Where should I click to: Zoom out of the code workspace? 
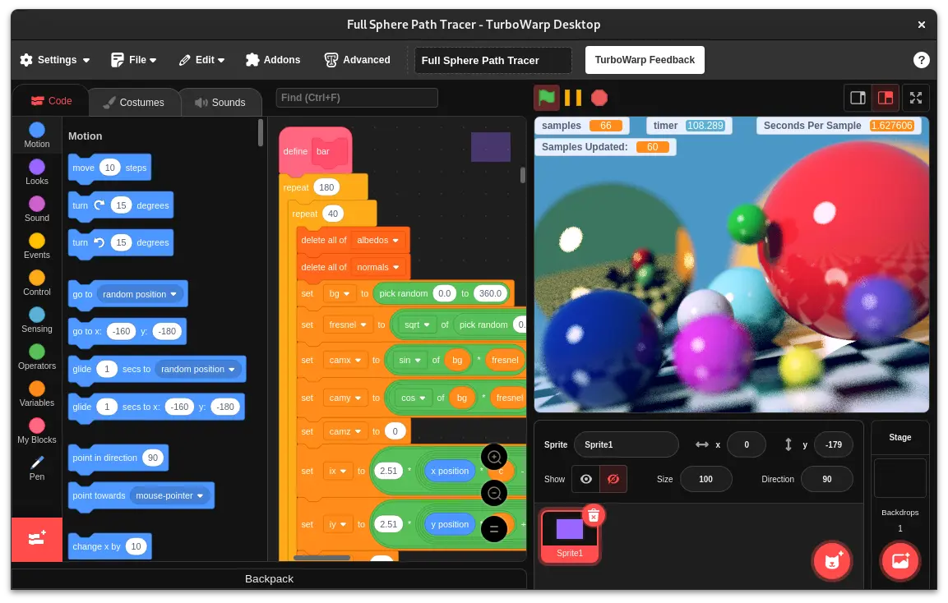click(494, 494)
